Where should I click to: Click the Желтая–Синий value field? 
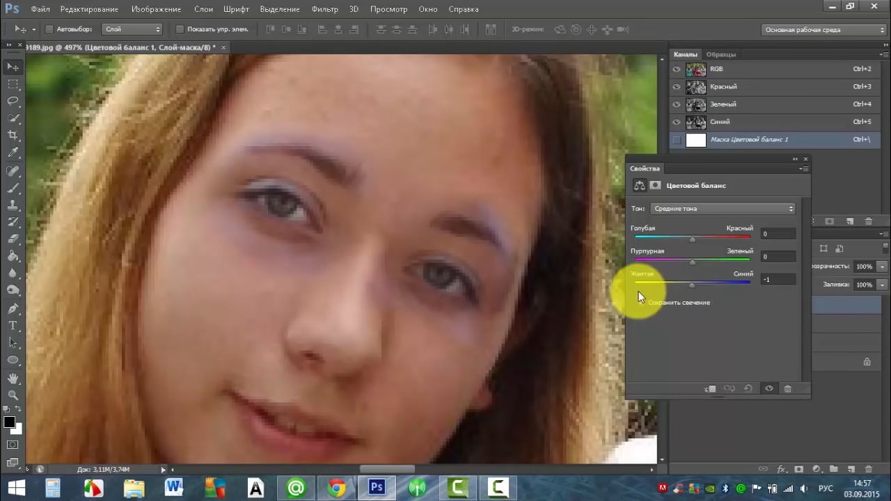point(778,279)
